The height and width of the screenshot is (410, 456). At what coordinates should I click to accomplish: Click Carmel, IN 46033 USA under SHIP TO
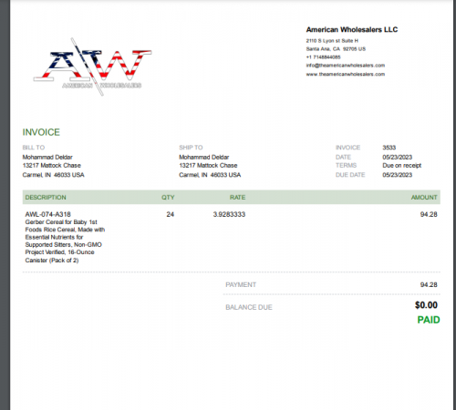tap(210, 175)
